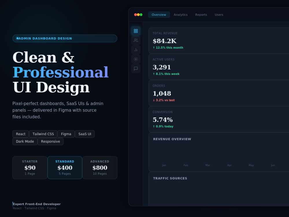The width and height of the screenshot is (289, 217).
Task: Select the Standard $400 pricing card
Action: (65, 168)
